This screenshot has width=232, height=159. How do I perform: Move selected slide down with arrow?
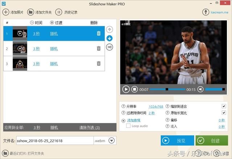109,38
